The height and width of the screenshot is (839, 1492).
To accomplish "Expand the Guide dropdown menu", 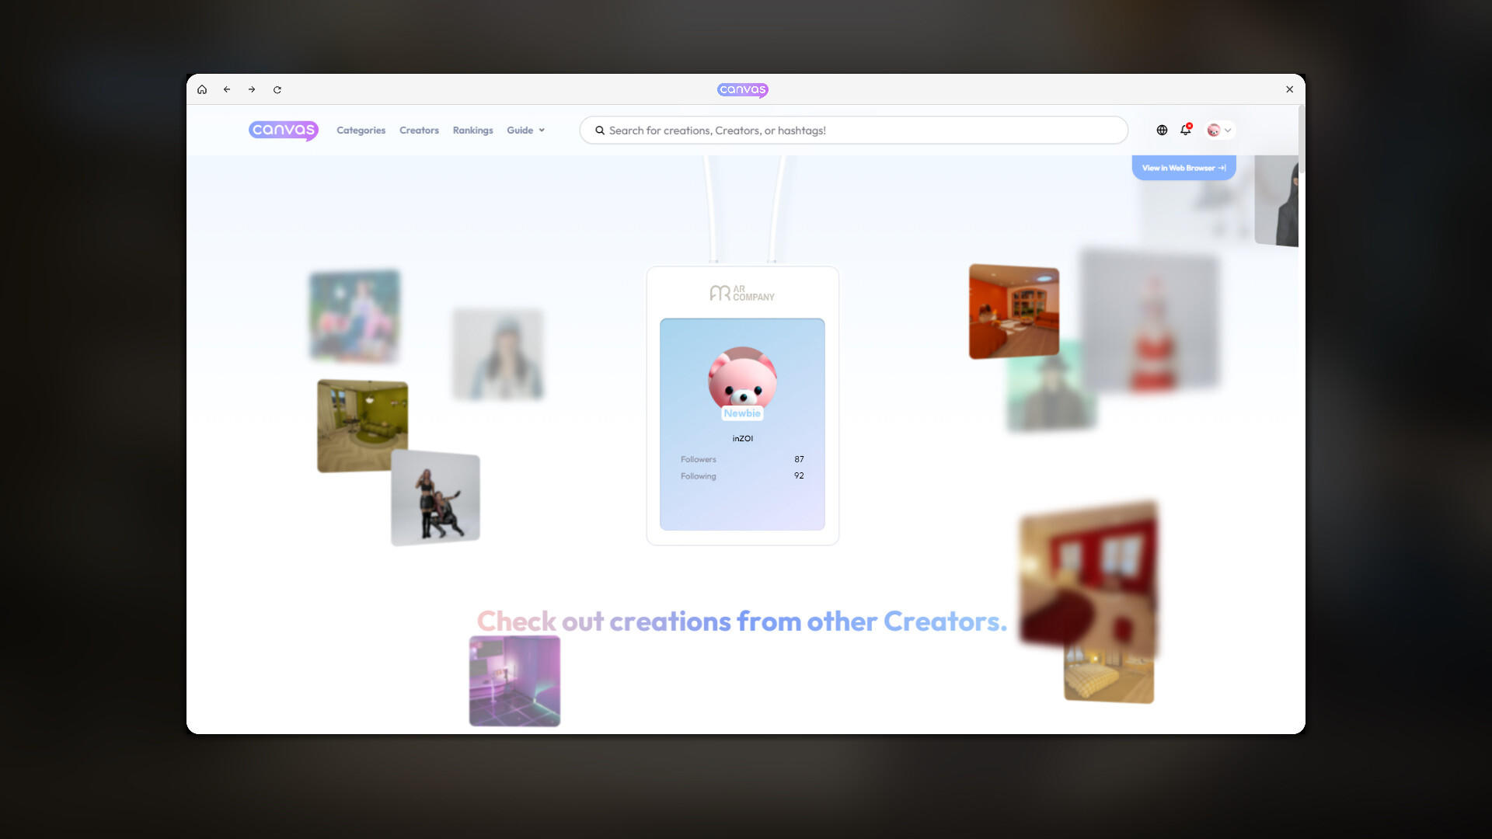I will (525, 130).
